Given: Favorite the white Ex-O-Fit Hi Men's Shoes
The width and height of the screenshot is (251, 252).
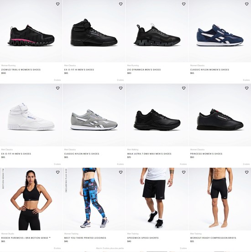Looking at the screenshot, I should (x=58, y=88).
